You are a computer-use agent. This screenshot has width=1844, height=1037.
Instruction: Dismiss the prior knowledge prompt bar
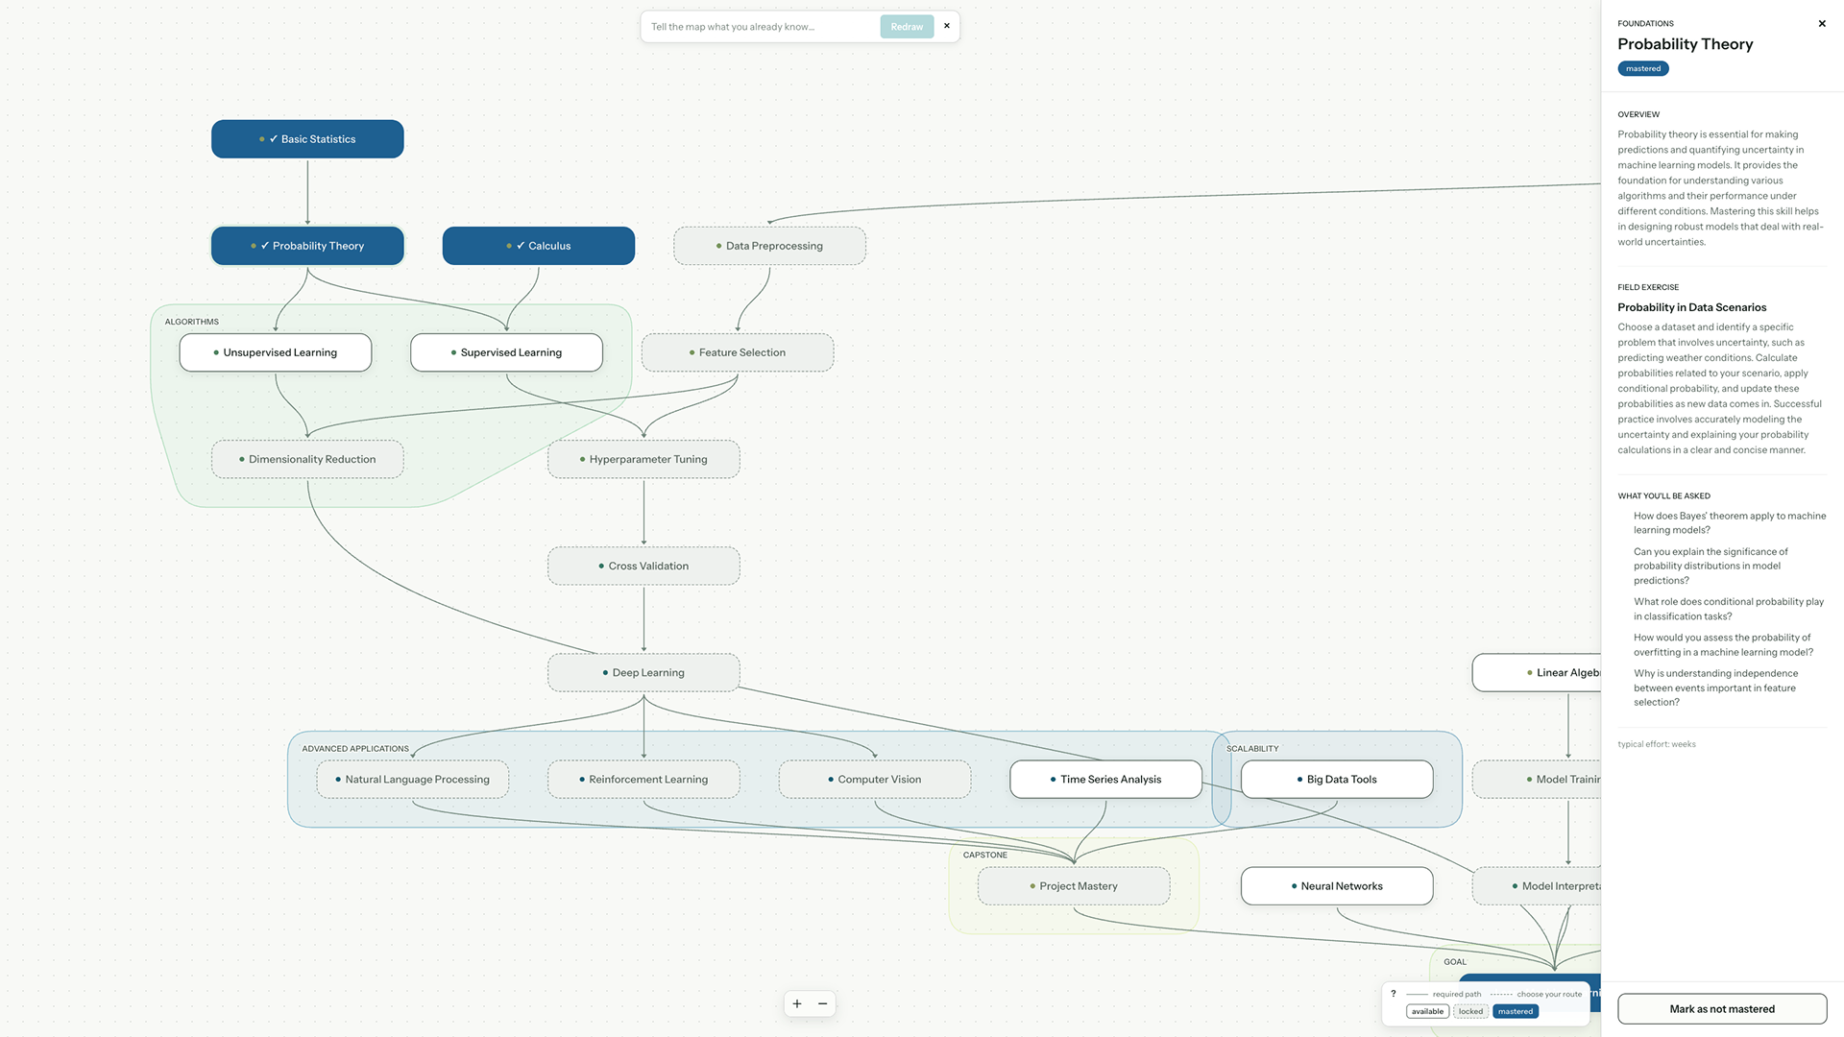[947, 26]
